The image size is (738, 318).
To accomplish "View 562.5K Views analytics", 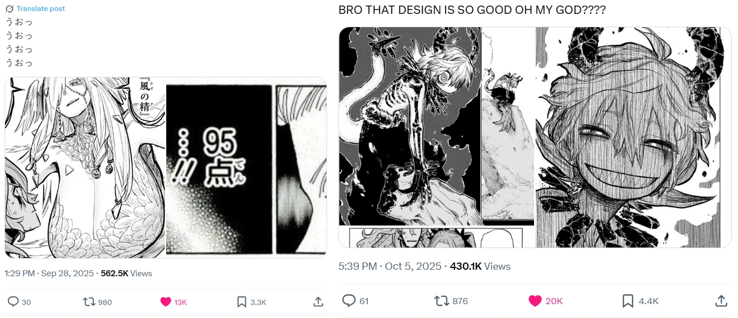I will pyautogui.click(x=126, y=273).
